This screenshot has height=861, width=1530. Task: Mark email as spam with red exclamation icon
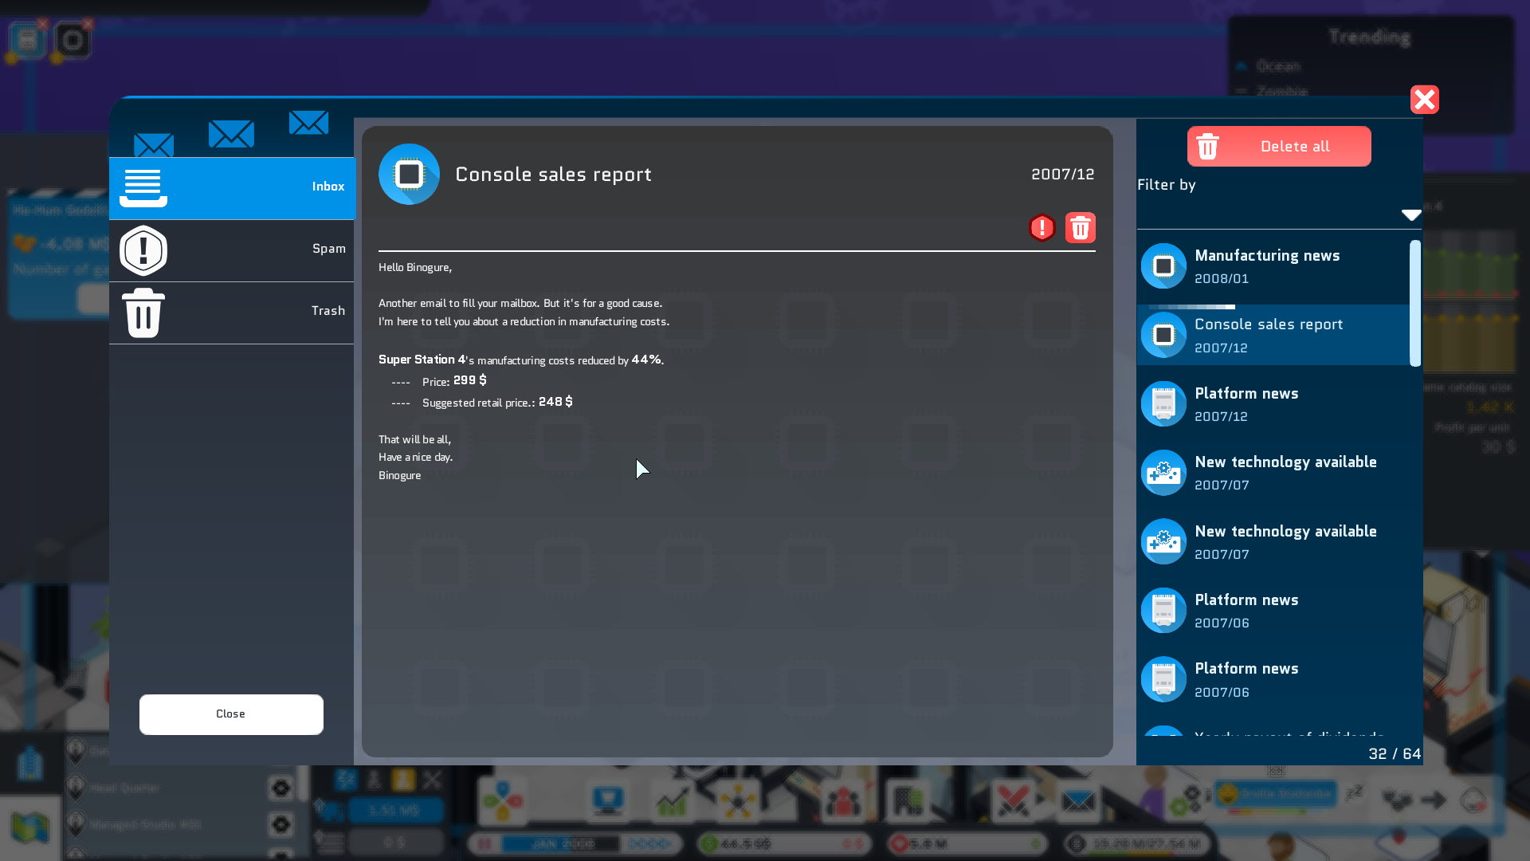pyautogui.click(x=1042, y=228)
